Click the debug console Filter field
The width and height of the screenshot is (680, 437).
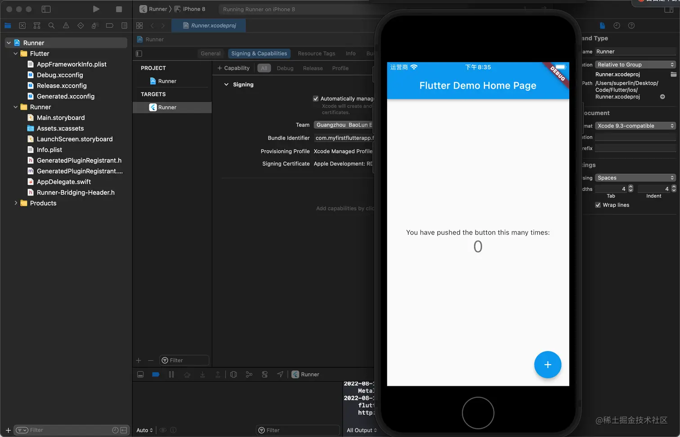point(298,430)
